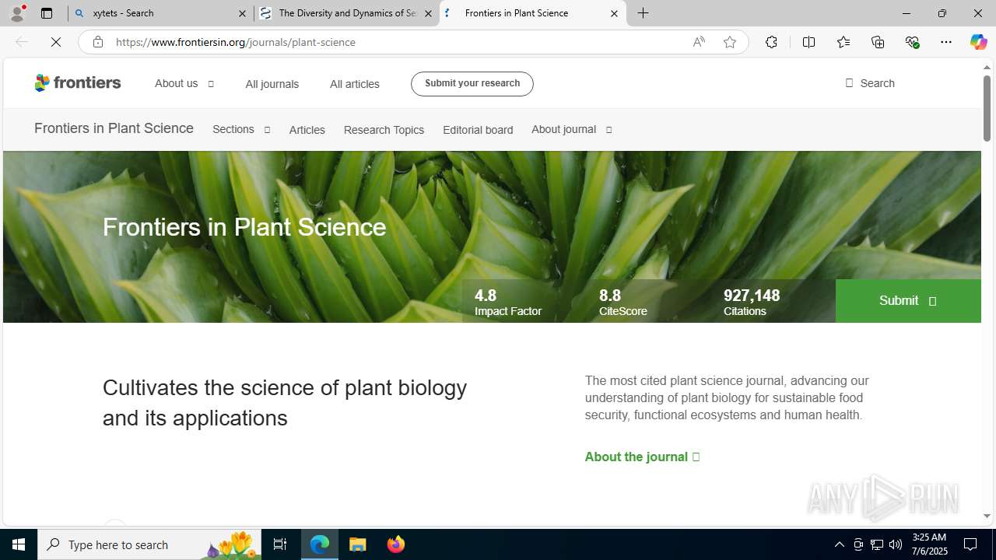The height and width of the screenshot is (560, 996).
Task: Open Research Topics
Action: click(x=384, y=130)
